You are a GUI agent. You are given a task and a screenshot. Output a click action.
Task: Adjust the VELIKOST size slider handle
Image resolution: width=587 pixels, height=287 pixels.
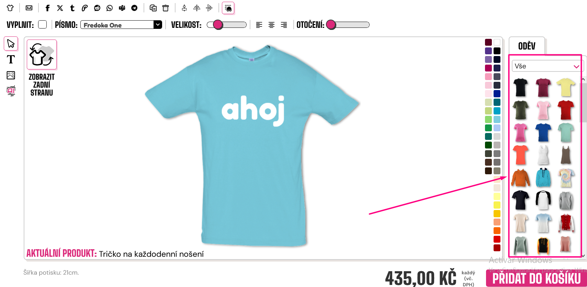click(x=218, y=25)
